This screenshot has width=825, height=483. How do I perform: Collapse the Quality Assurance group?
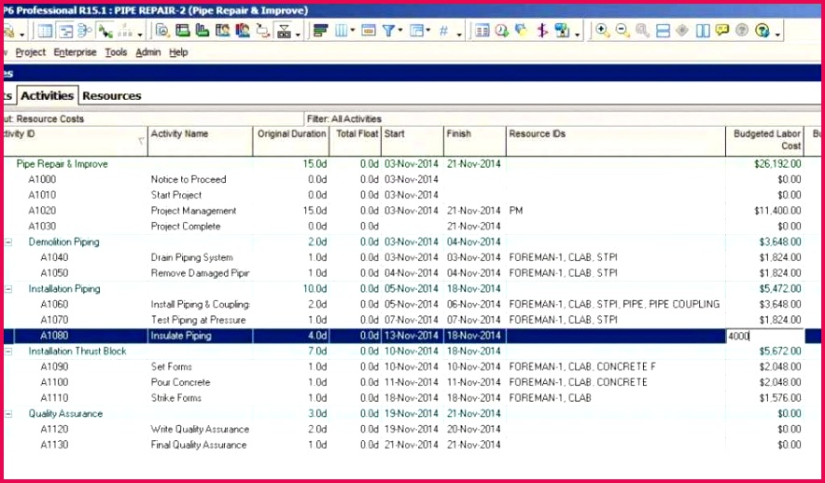(8, 414)
